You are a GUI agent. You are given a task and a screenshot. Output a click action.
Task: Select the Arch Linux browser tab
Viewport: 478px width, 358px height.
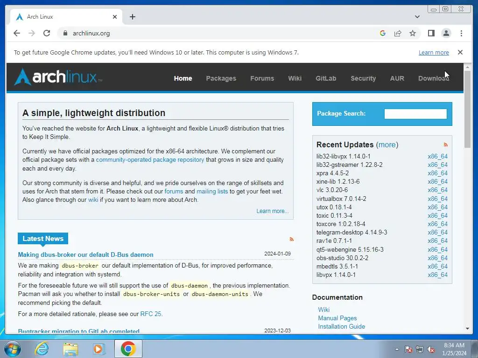66,17
